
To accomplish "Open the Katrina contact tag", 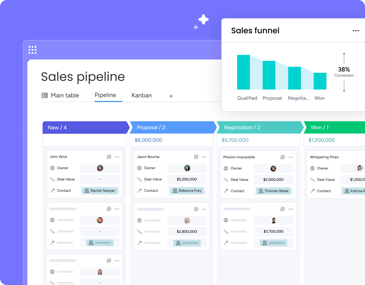I will (x=353, y=191).
